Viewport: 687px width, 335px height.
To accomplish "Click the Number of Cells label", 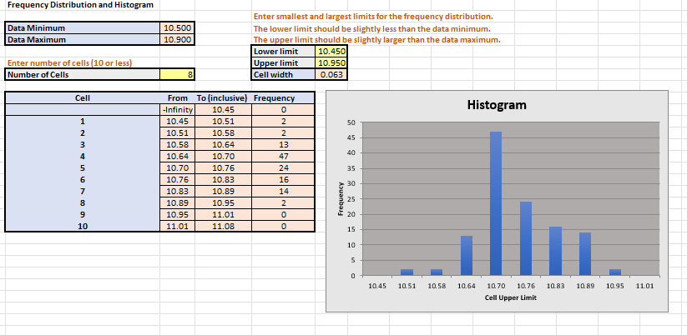I will (83, 74).
